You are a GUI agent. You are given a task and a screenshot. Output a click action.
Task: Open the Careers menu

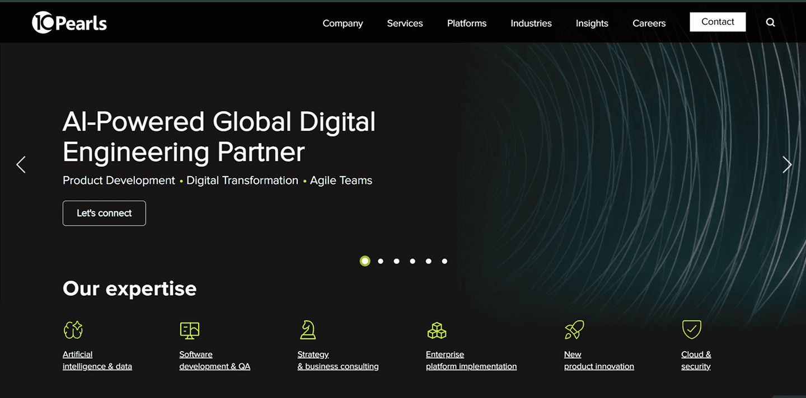tap(649, 23)
